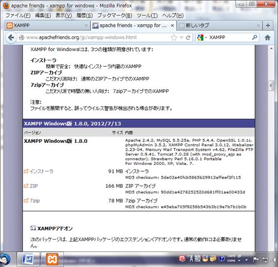This screenshot has width=278, height=267.
Task: Click the XAMPPアドオン heading icon
Action: click(x=33, y=228)
